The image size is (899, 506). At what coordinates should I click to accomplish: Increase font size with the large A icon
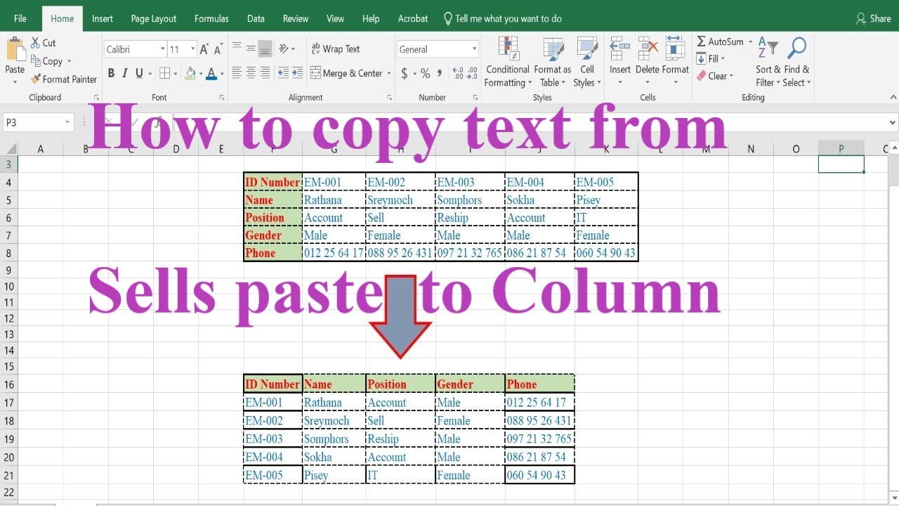tap(204, 49)
